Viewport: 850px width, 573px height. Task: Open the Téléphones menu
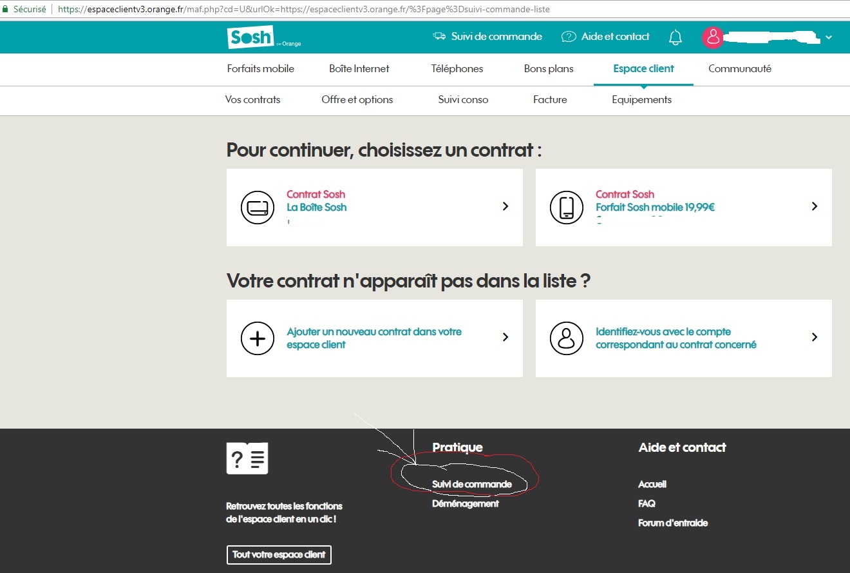pyautogui.click(x=457, y=68)
